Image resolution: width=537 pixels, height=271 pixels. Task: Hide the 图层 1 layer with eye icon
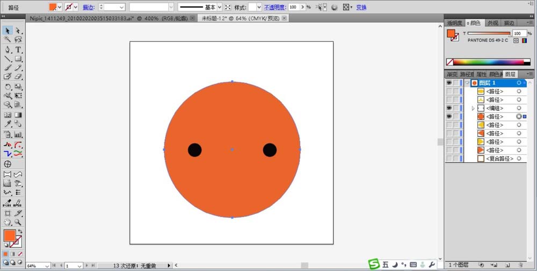point(449,83)
